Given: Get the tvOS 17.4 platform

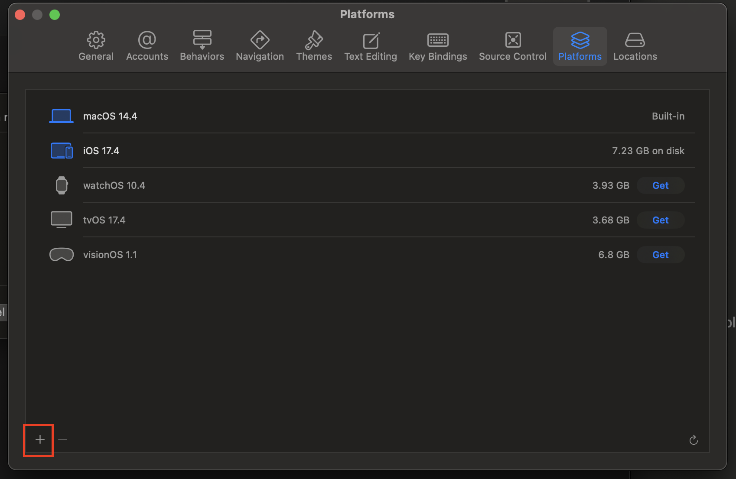Looking at the screenshot, I should coord(661,220).
